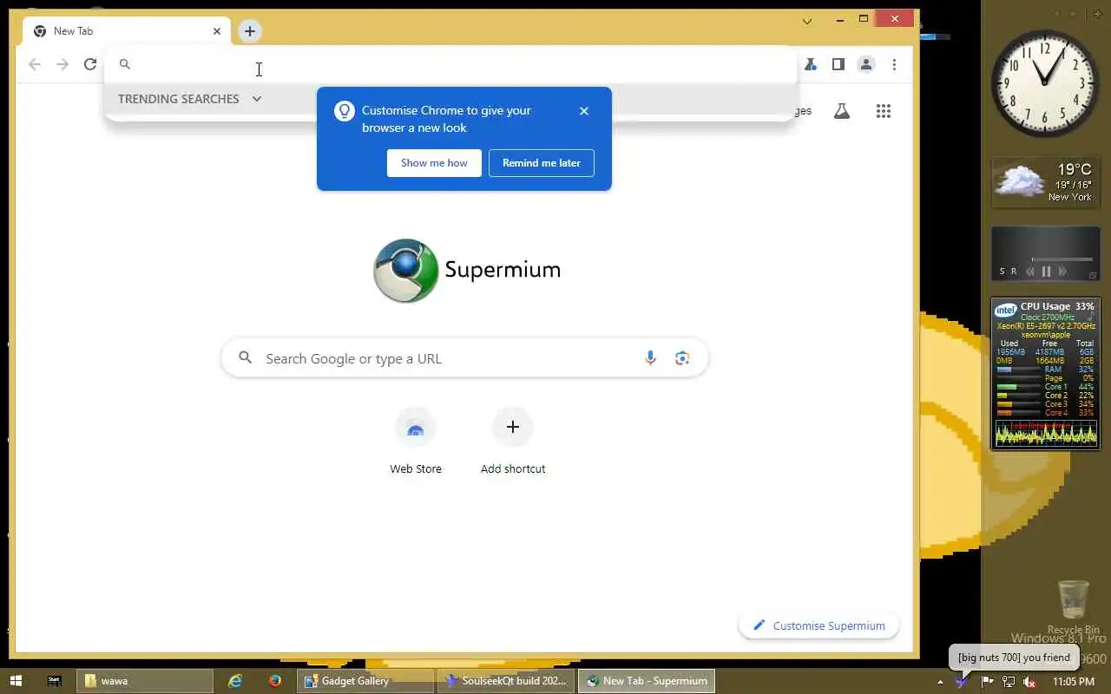Switch to wawa folder taskbar item
This screenshot has width=1111, height=694.
point(145,681)
